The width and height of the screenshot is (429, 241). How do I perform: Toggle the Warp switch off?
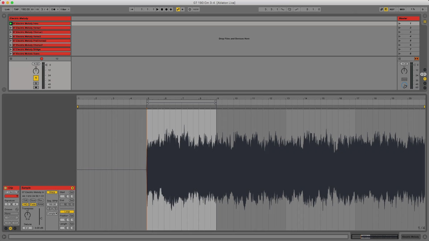pos(52,192)
